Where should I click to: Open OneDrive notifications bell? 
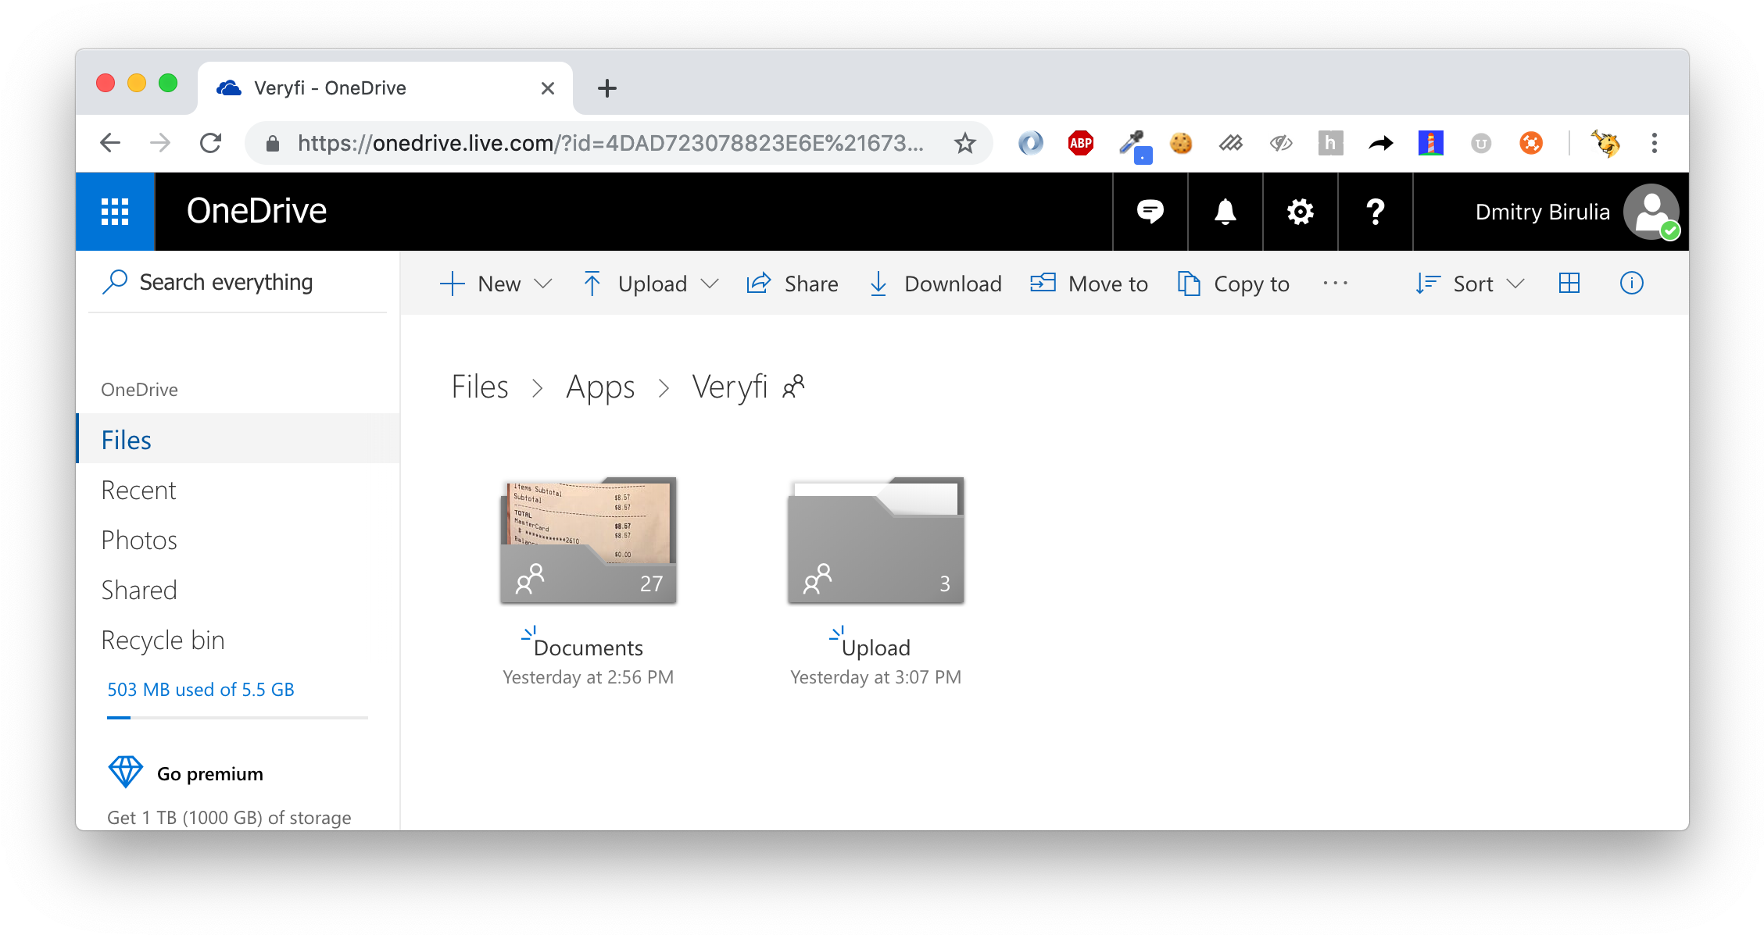[x=1225, y=212]
